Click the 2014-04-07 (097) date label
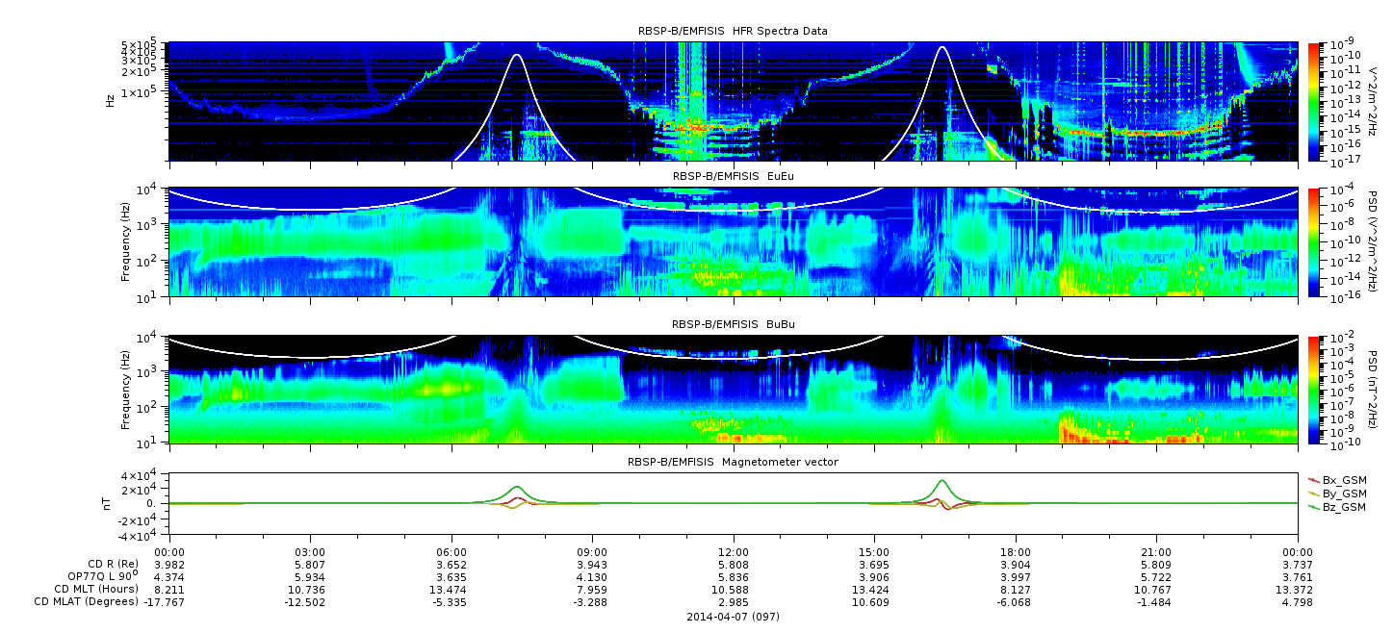This screenshot has width=1393, height=633. [x=733, y=617]
